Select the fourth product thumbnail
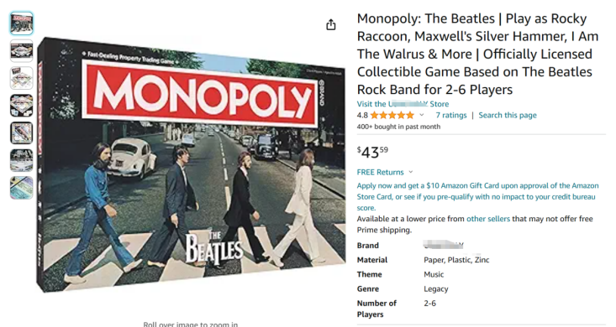 click(x=21, y=106)
